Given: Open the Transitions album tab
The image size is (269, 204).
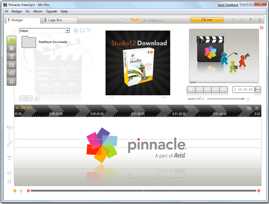Looking at the screenshot, I should (12, 48).
